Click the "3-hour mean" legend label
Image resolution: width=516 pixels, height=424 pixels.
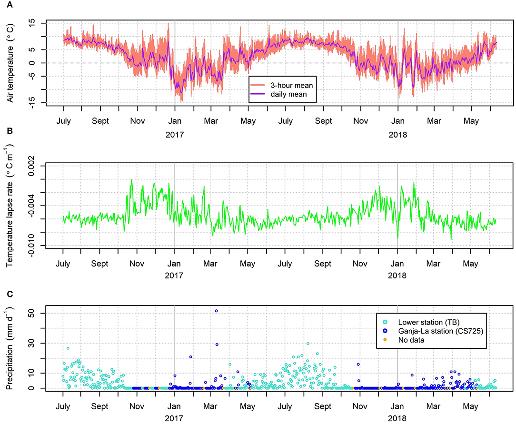(x=292, y=85)
